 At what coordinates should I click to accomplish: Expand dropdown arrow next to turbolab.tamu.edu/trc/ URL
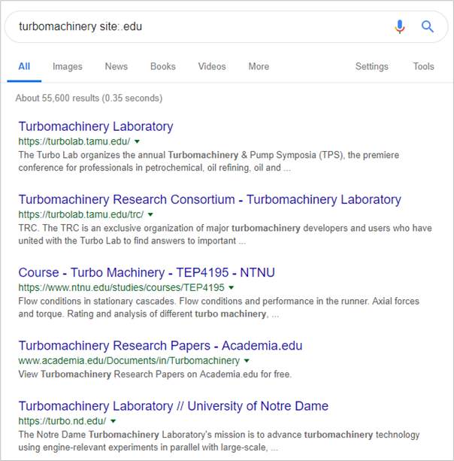pos(150,214)
